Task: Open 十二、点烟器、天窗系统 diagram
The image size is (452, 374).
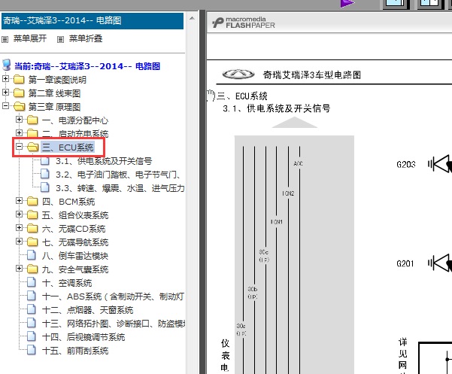Action: click(88, 310)
